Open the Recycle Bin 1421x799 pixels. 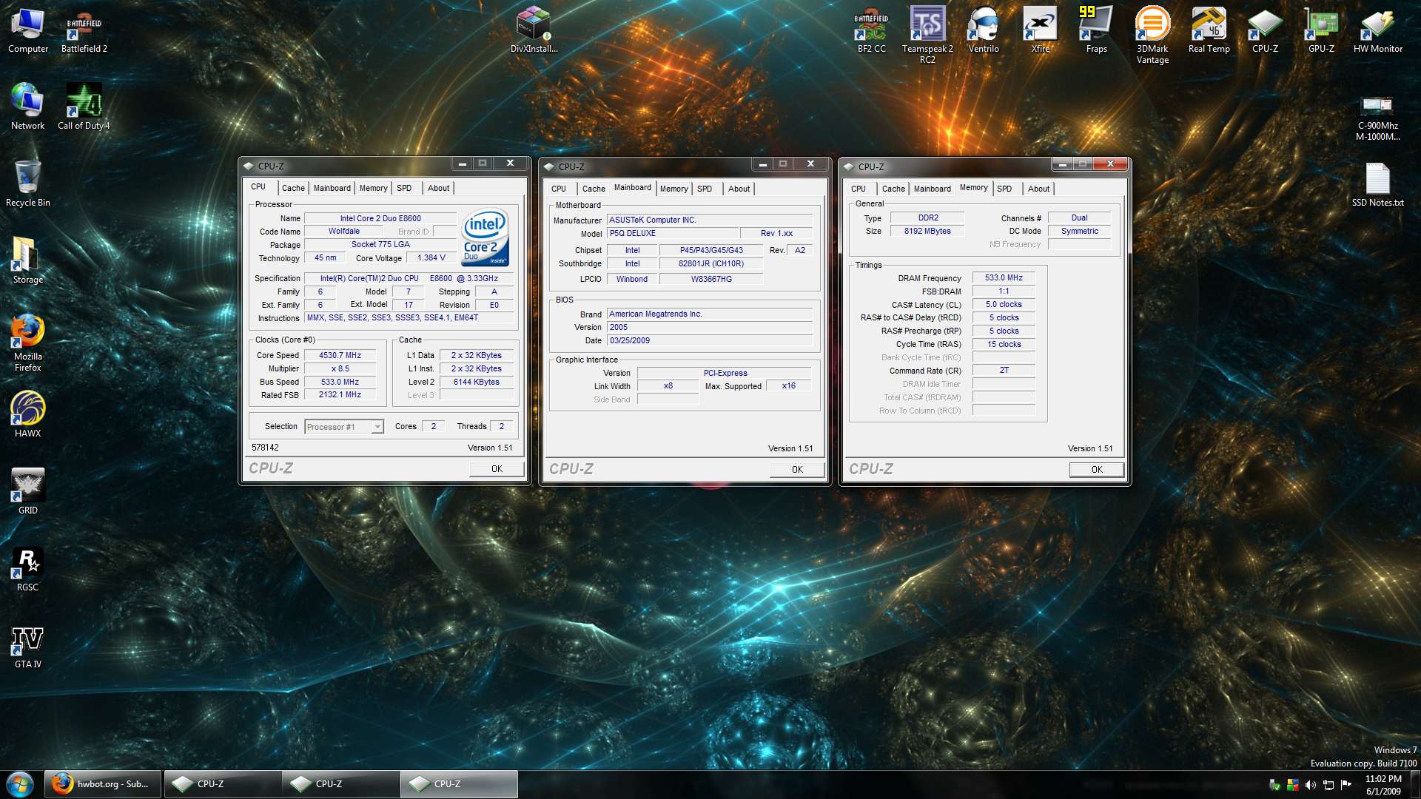click(x=28, y=184)
